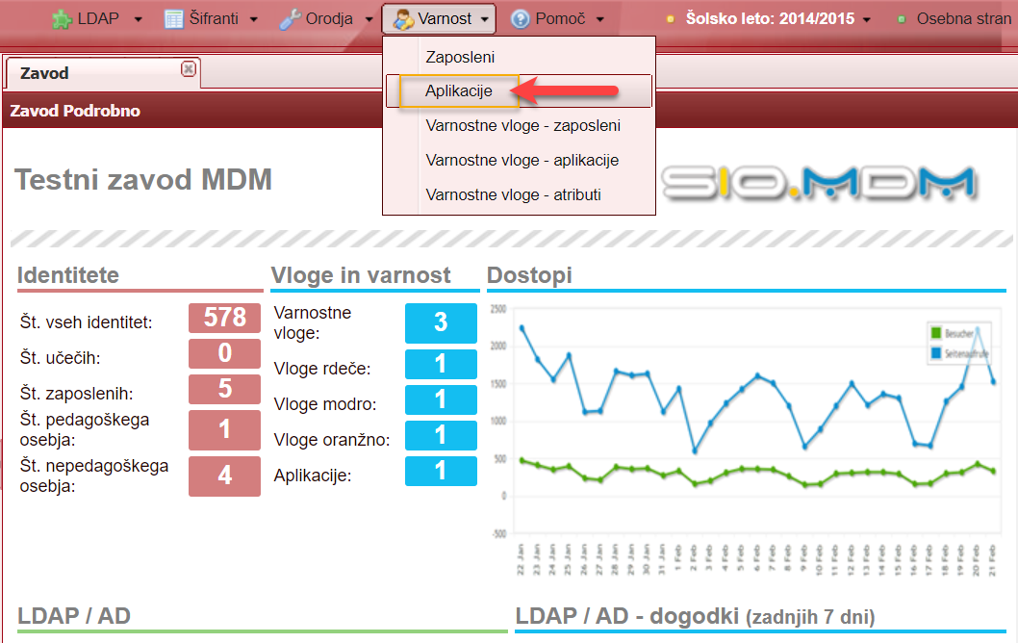Expand Šolsko leto 2014/2015 year selector
The width and height of the screenshot is (1018, 643).
pyautogui.click(x=867, y=19)
